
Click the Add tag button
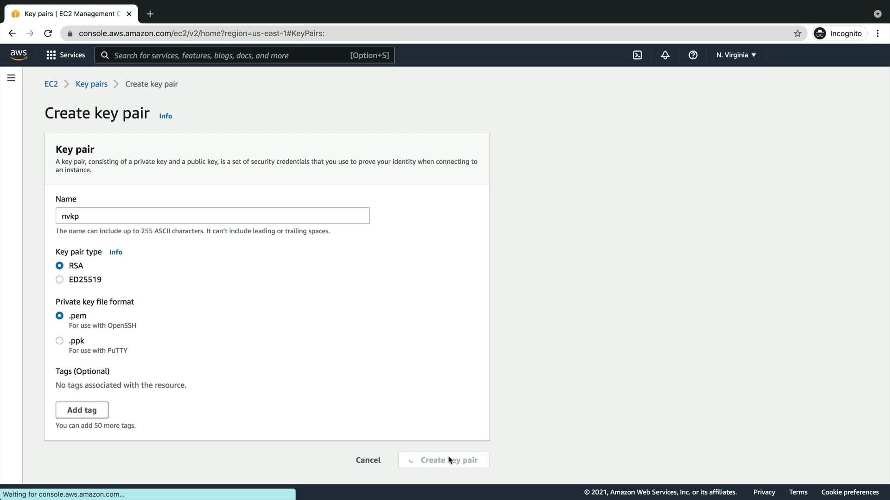[82, 410]
